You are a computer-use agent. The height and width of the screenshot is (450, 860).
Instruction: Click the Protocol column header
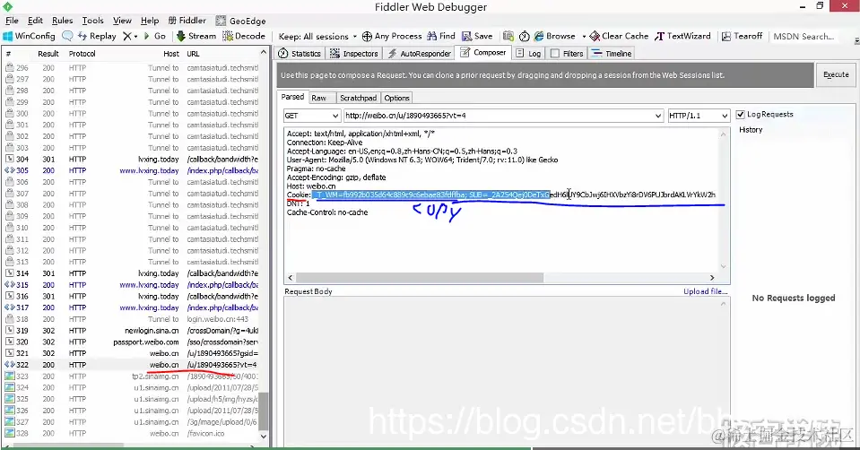[83, 54]
